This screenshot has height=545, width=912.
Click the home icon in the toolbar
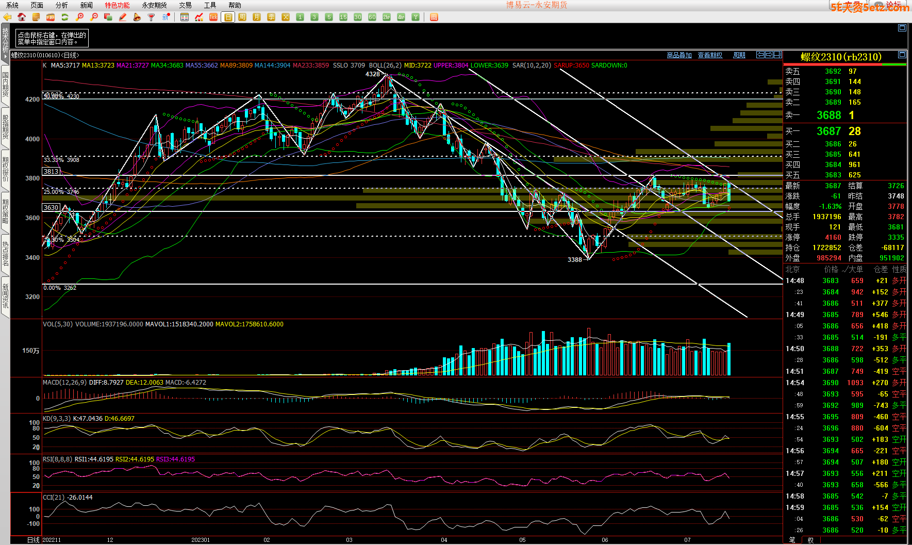pos(22,17)
